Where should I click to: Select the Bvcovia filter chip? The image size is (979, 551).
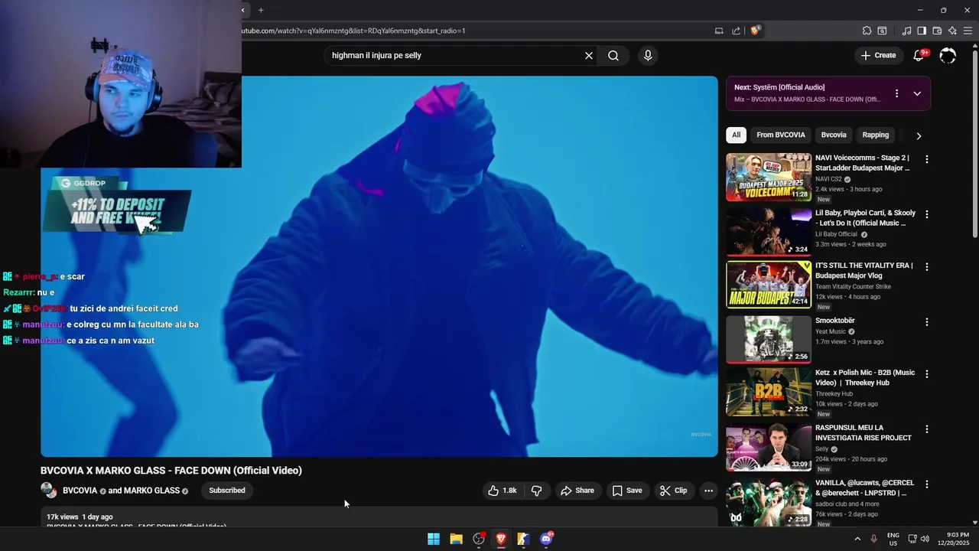pyautogui.click(x=834, y=135)
